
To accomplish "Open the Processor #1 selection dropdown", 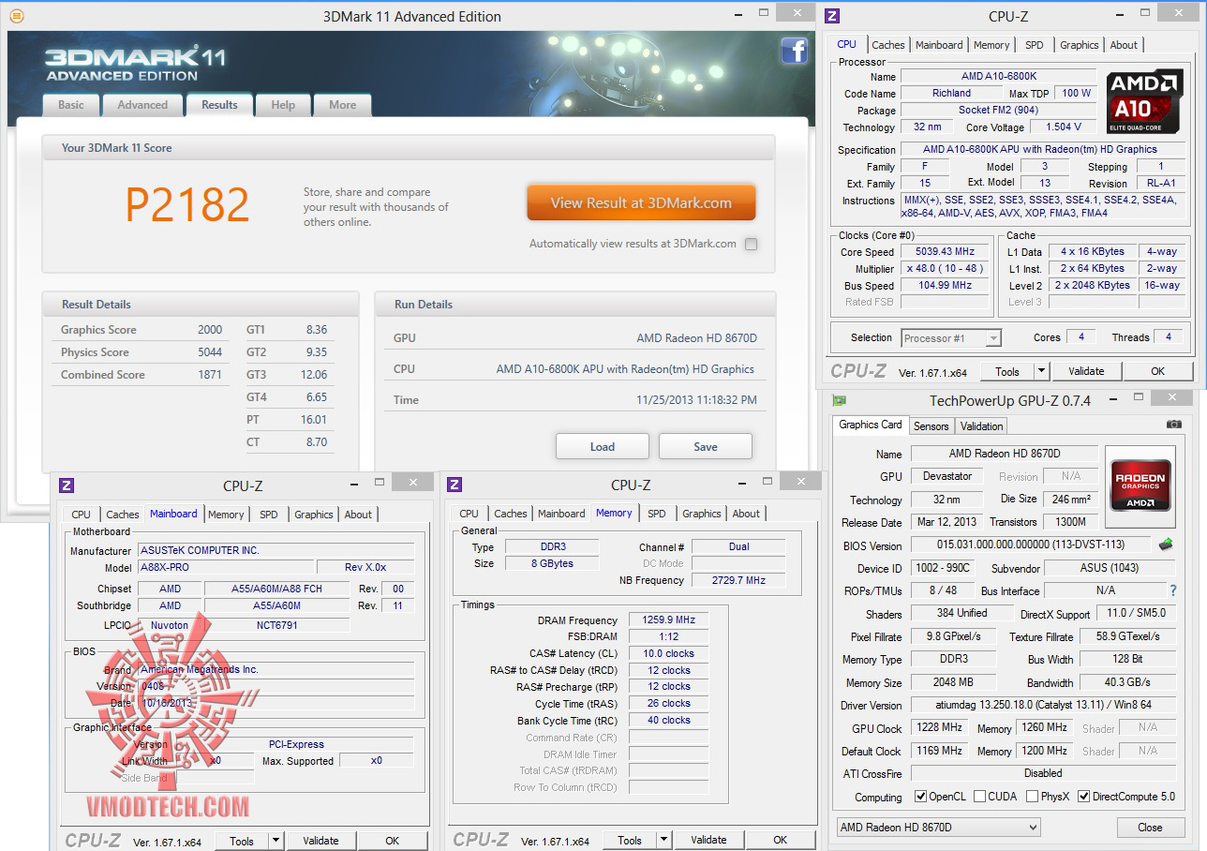I will 951,338.
